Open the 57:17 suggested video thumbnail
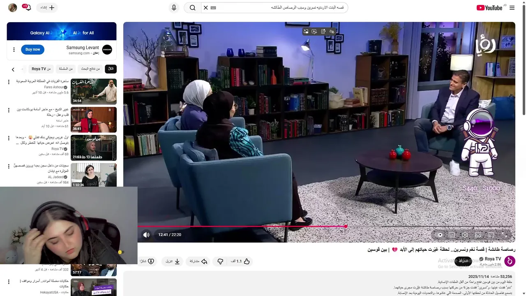This screenshot has width=526, height=296. pos(94,270)
